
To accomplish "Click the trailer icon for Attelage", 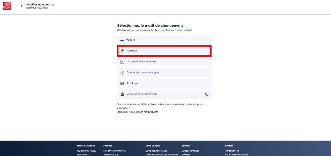I will click(x=122, y=83).
